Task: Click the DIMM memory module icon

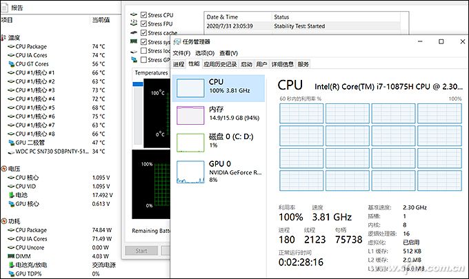Action: point(11,256)
